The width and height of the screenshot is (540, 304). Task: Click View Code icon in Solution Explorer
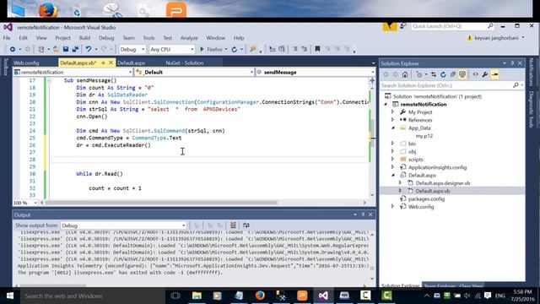[x=475, y=74]
